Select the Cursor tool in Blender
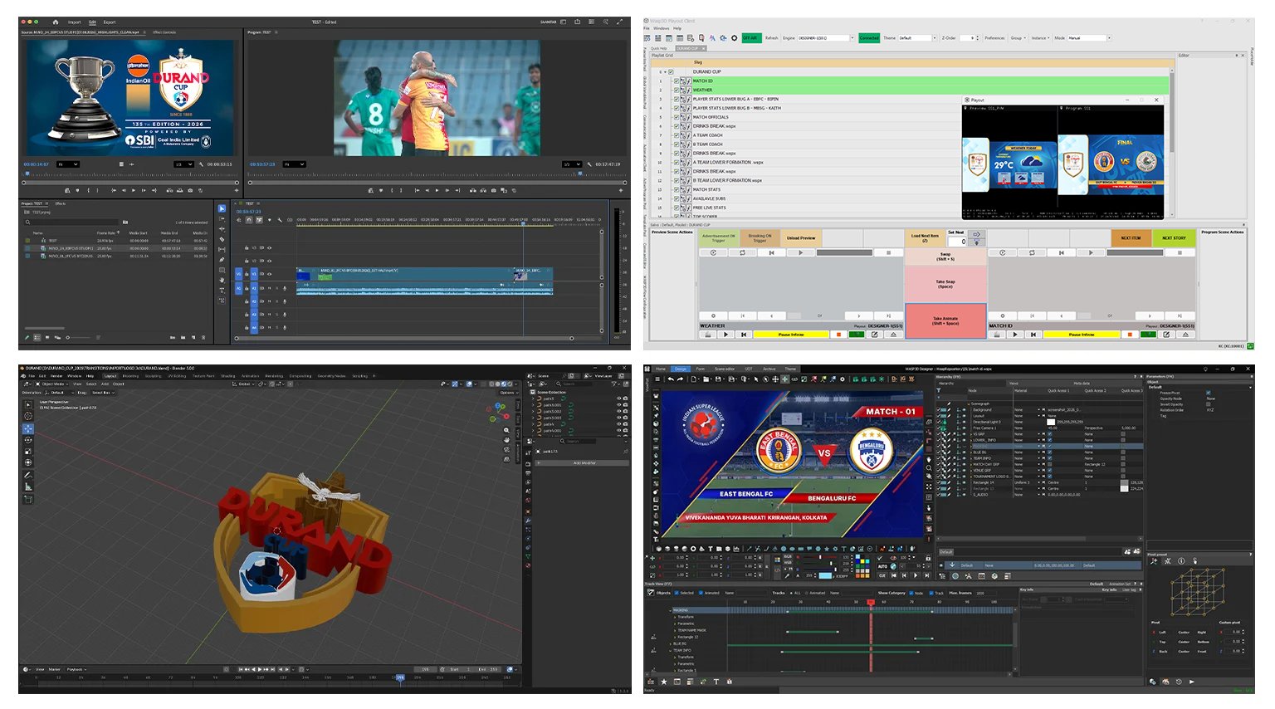This screenshot has width=1275, height=709. click(28, 416)
